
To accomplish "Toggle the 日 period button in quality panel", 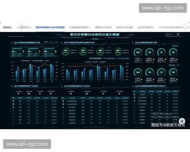I will [x=56, y=42].
